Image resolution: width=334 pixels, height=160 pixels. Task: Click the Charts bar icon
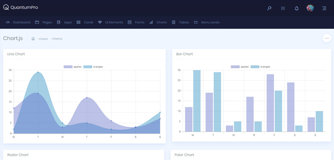click(151, 22)
